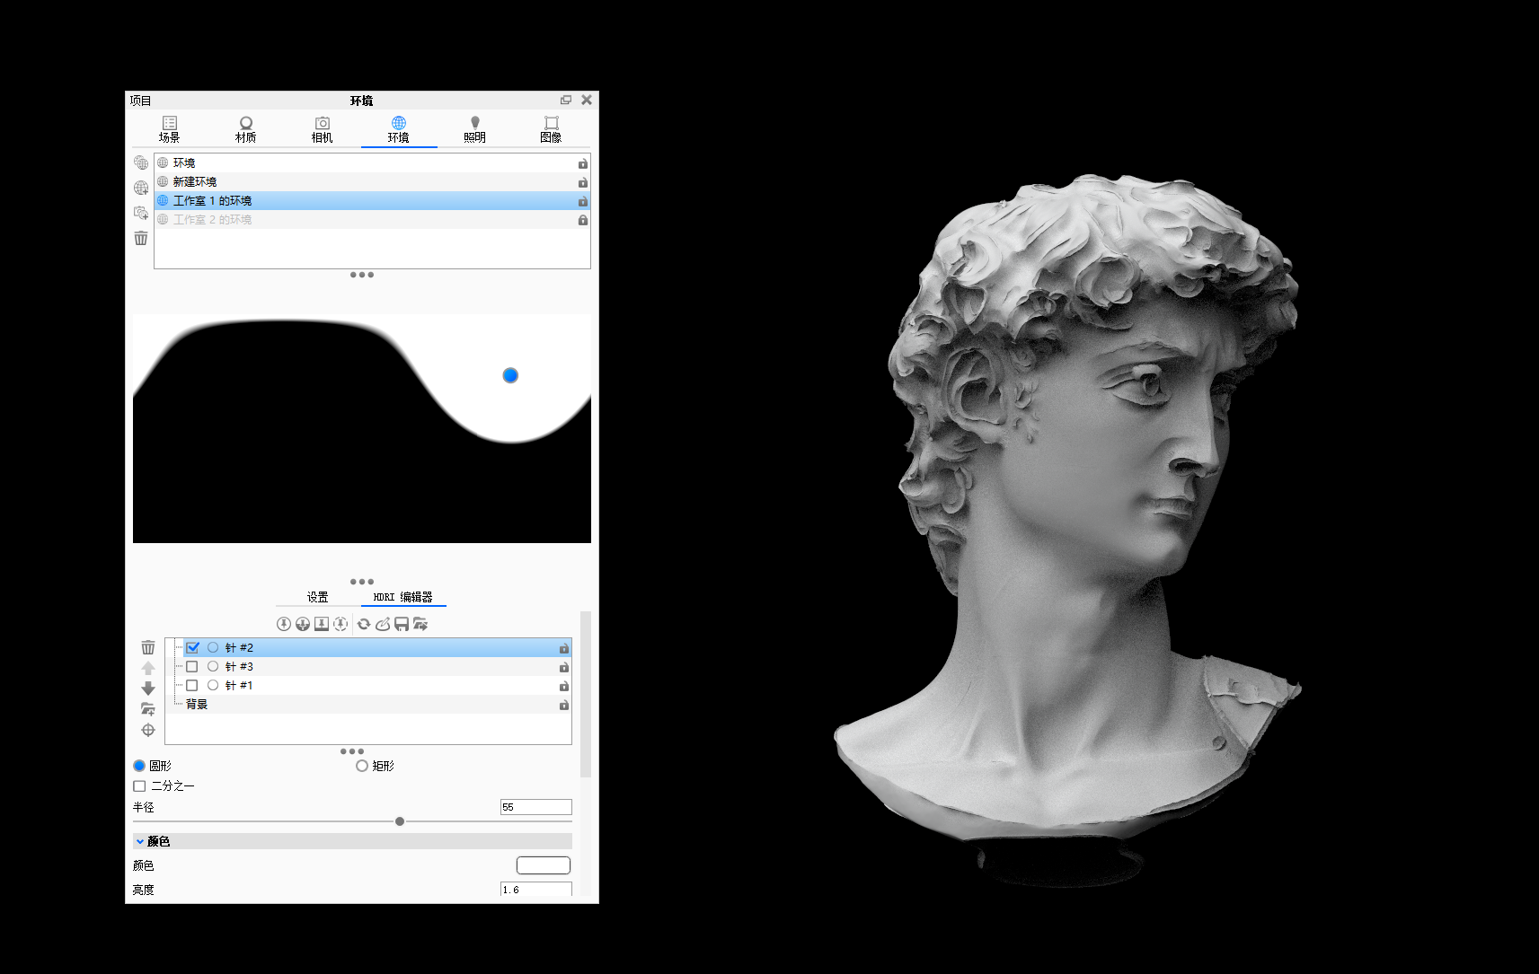Move 针 #2 down using the arrow icon
The width and height of the screenshot is (1539, 974).
(148, 689)
